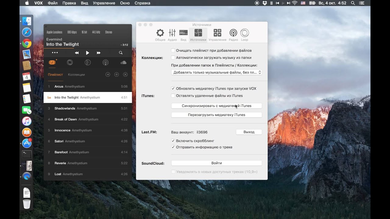The width and height of the screenshot is (390, 219).
Task: Click the X circle icon to clear playlist
Action: 125,75
